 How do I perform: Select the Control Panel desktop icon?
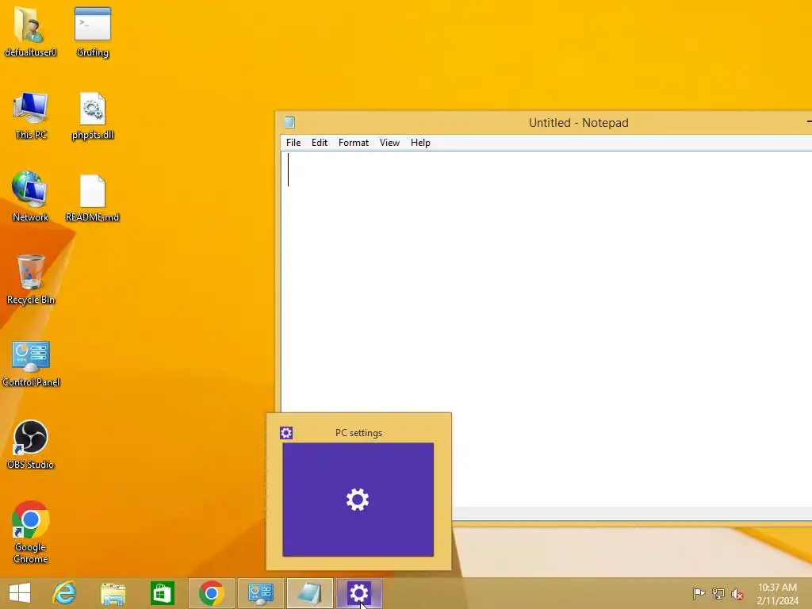(x=31, y=363)
